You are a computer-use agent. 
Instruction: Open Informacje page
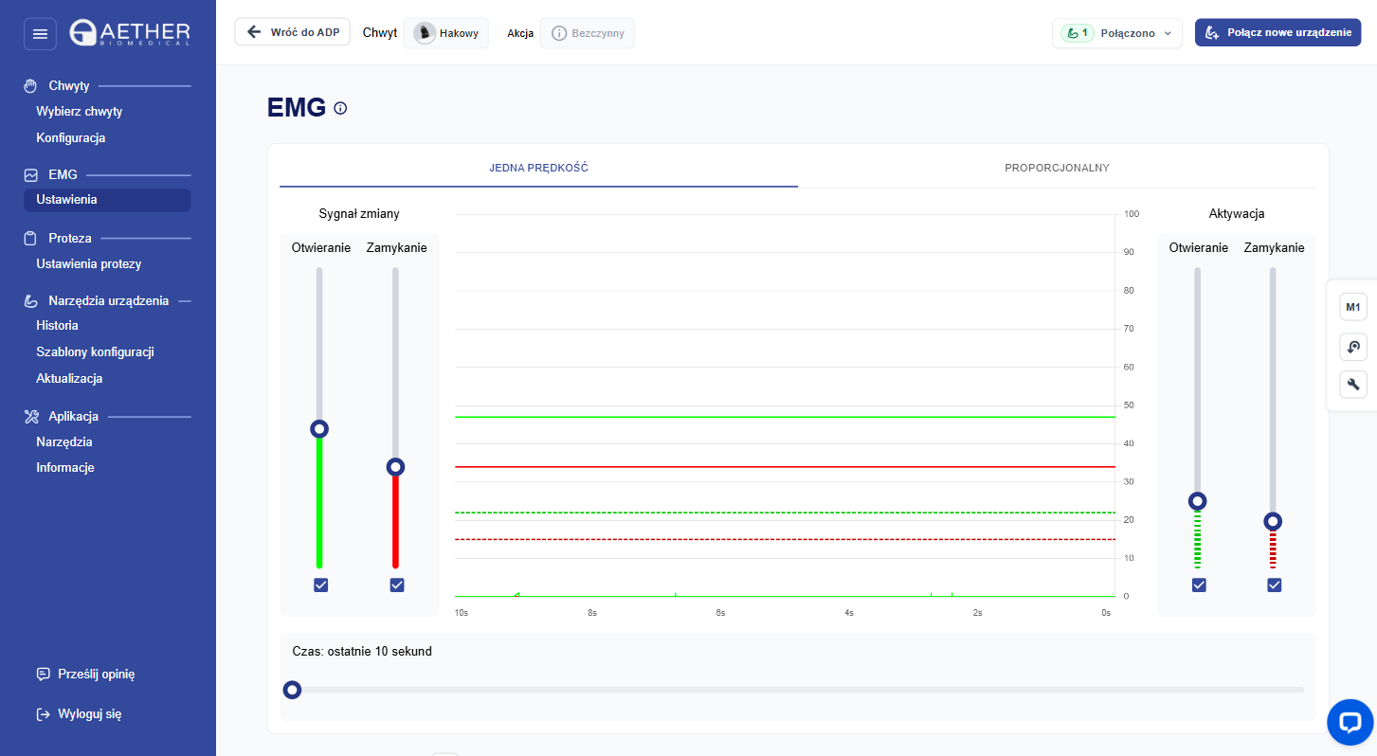(x=65, y=467)
